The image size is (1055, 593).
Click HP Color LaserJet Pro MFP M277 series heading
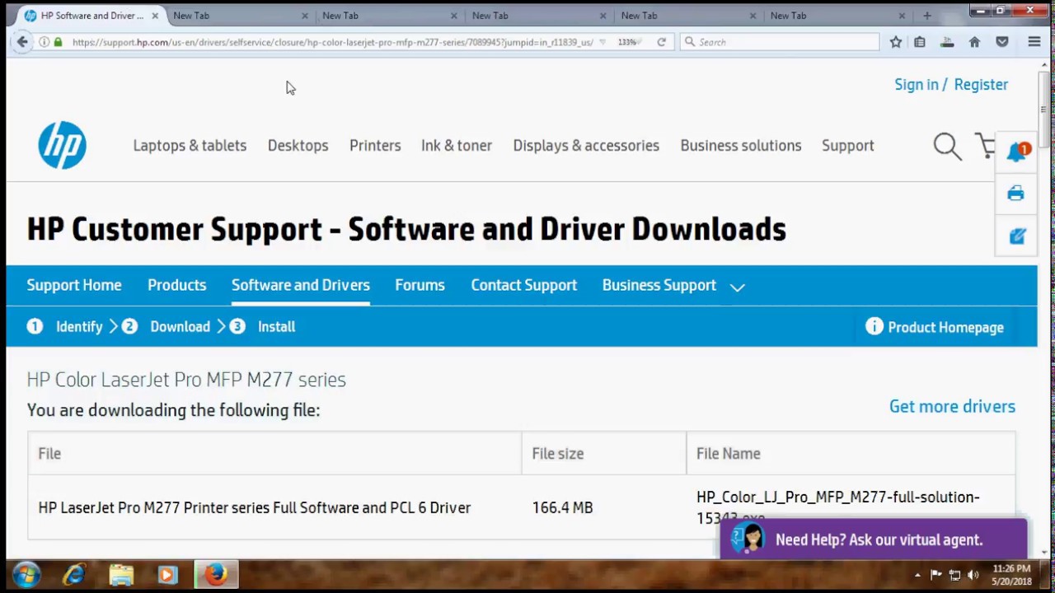pos(186,380)
